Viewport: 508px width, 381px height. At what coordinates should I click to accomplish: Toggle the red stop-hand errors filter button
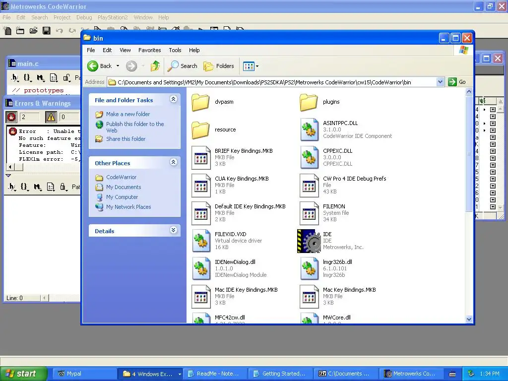[12, 117]
